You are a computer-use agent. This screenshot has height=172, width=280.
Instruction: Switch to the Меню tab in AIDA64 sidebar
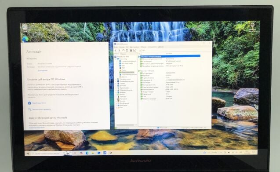(116, 54)
